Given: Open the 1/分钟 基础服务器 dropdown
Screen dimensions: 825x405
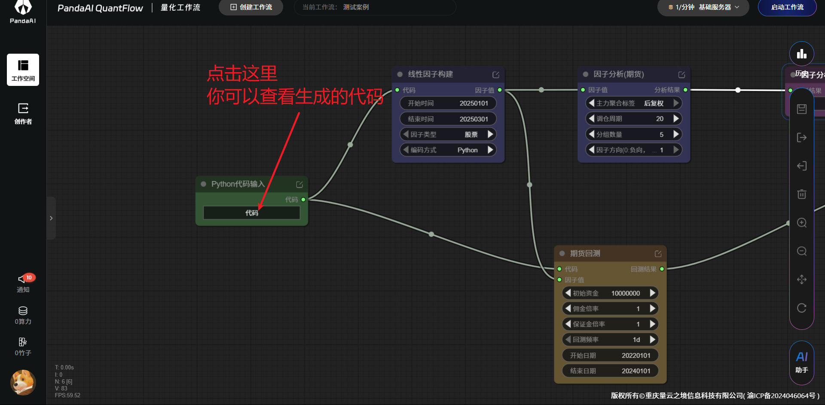Looking at the screenshot, I should (703, 7).
